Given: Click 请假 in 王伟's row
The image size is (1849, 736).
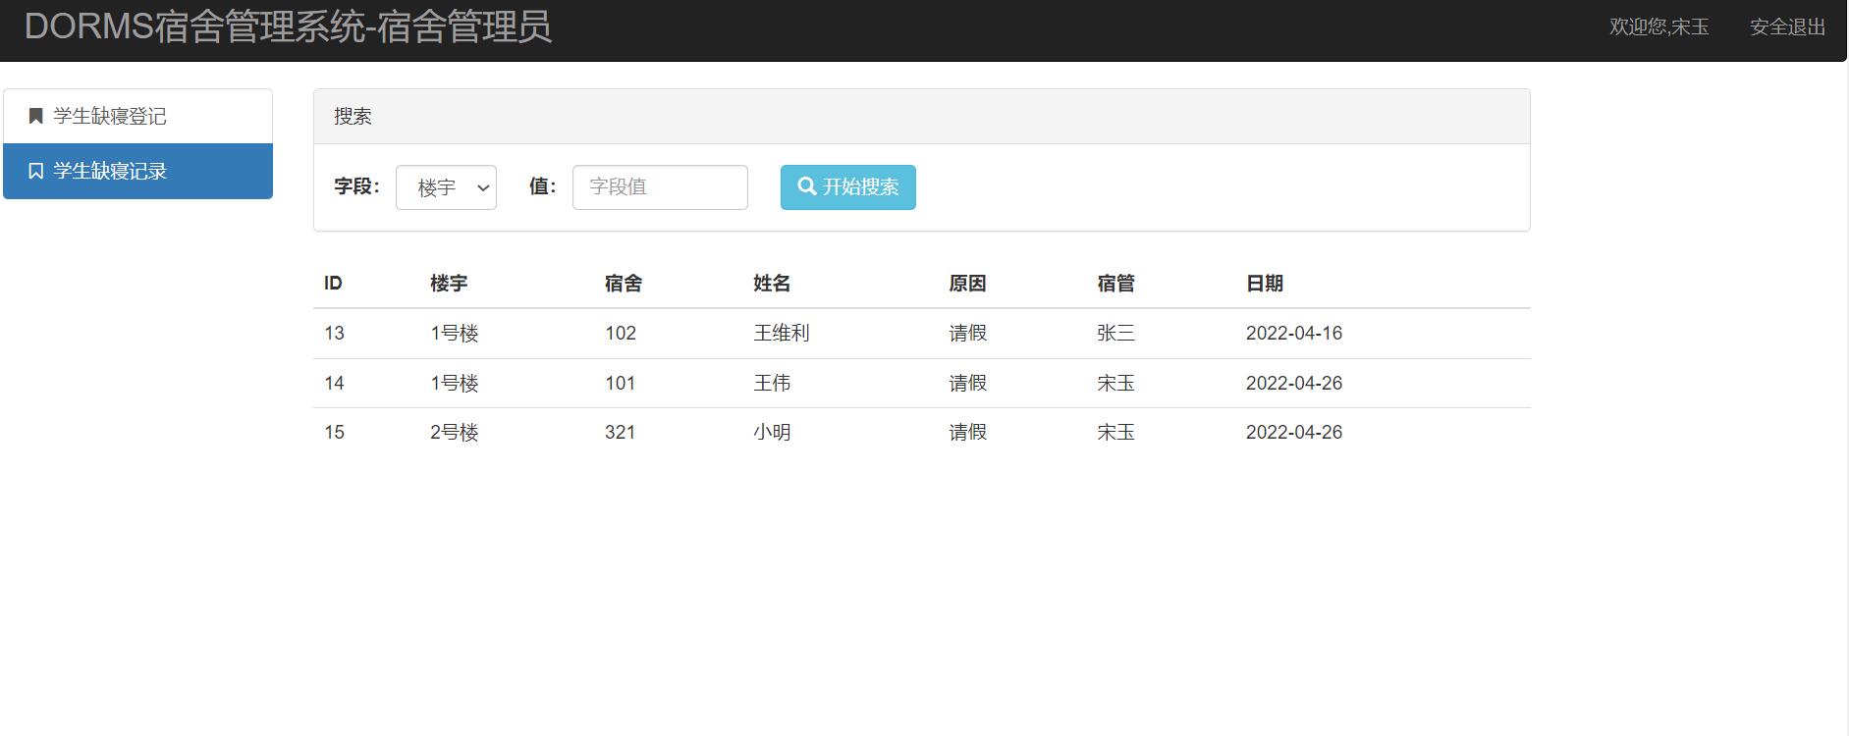Looking at the screenshot, I should tap(967, 384).
